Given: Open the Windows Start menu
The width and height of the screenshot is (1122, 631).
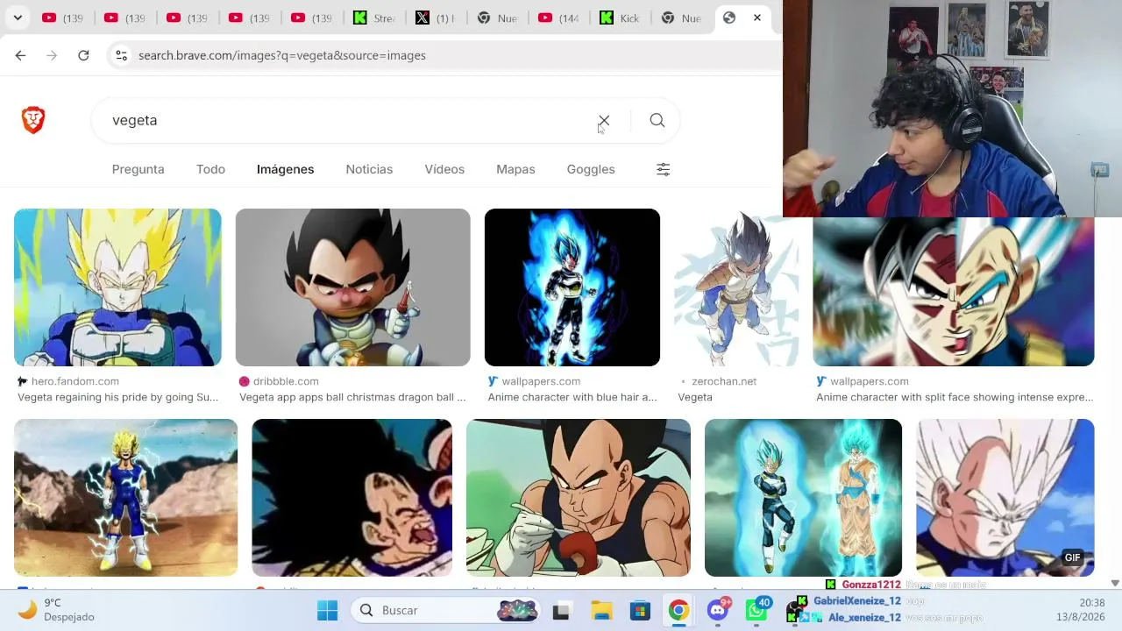Looking at the screenshot, I should 327,610.
